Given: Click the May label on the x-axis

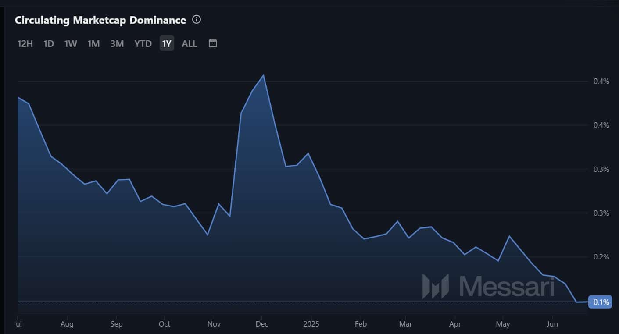Looking at the screenshot, I should tap(503, 324).
